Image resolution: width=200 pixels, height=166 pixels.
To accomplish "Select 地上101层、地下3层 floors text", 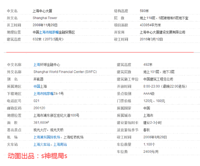I will click(x=159, y=72).
